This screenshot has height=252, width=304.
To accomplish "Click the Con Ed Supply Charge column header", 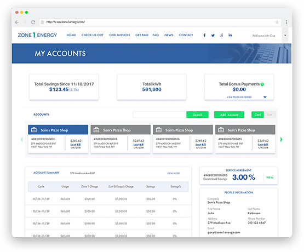I will point(121,187).
